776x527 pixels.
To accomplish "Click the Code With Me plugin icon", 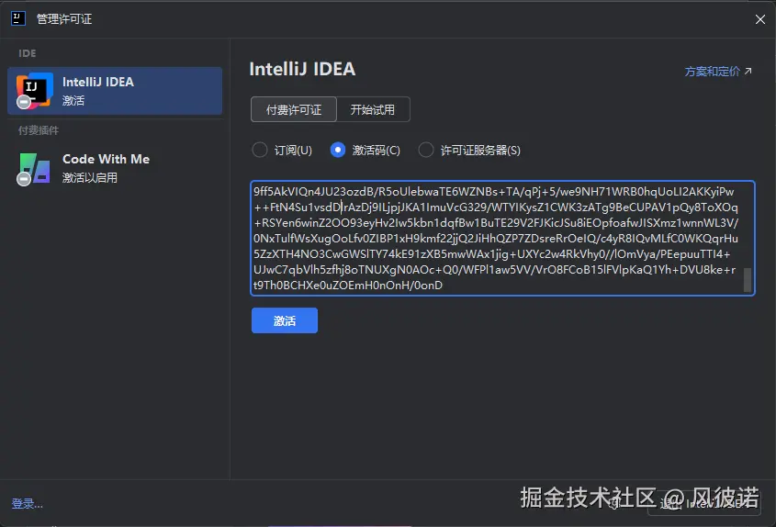I will coord(34,169).
